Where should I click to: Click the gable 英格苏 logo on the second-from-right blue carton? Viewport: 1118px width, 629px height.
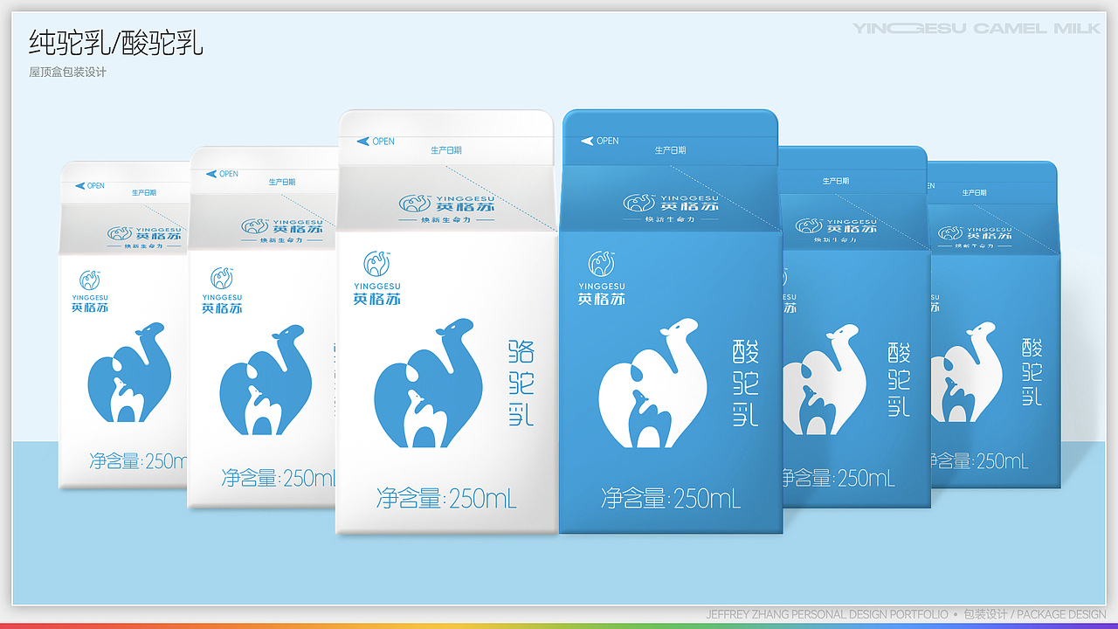tap(837, 226)
